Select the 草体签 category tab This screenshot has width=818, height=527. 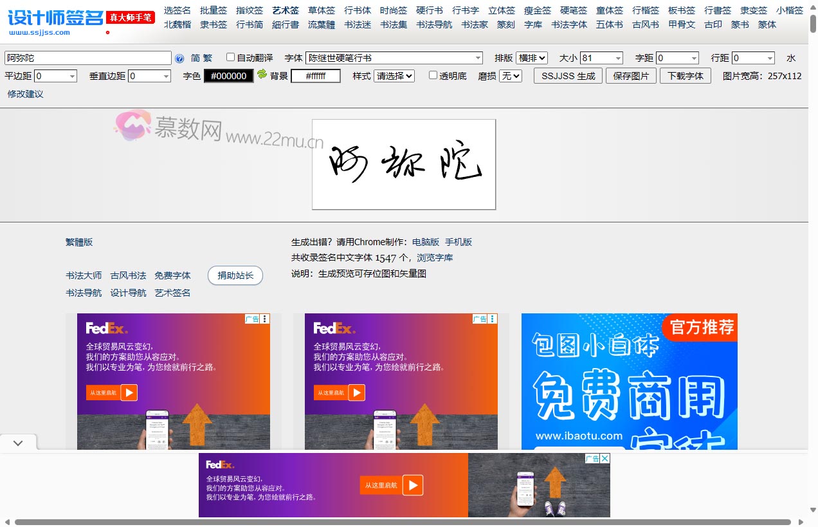[322, 10]
